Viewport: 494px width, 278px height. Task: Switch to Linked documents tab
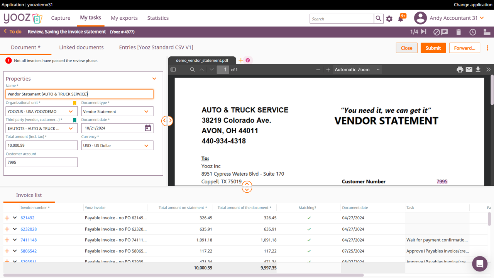click(x=81, y=47)
